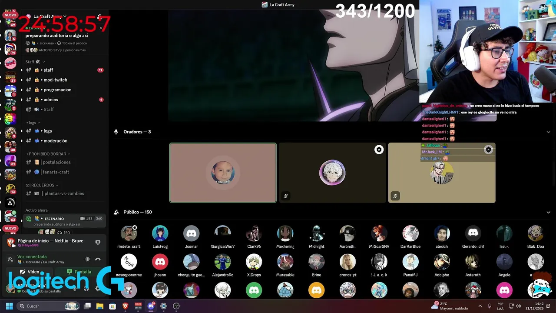Viewport: 556px width, 313px height.
Task: Deafen with headphones icon
Action: [x=86, y=288]
